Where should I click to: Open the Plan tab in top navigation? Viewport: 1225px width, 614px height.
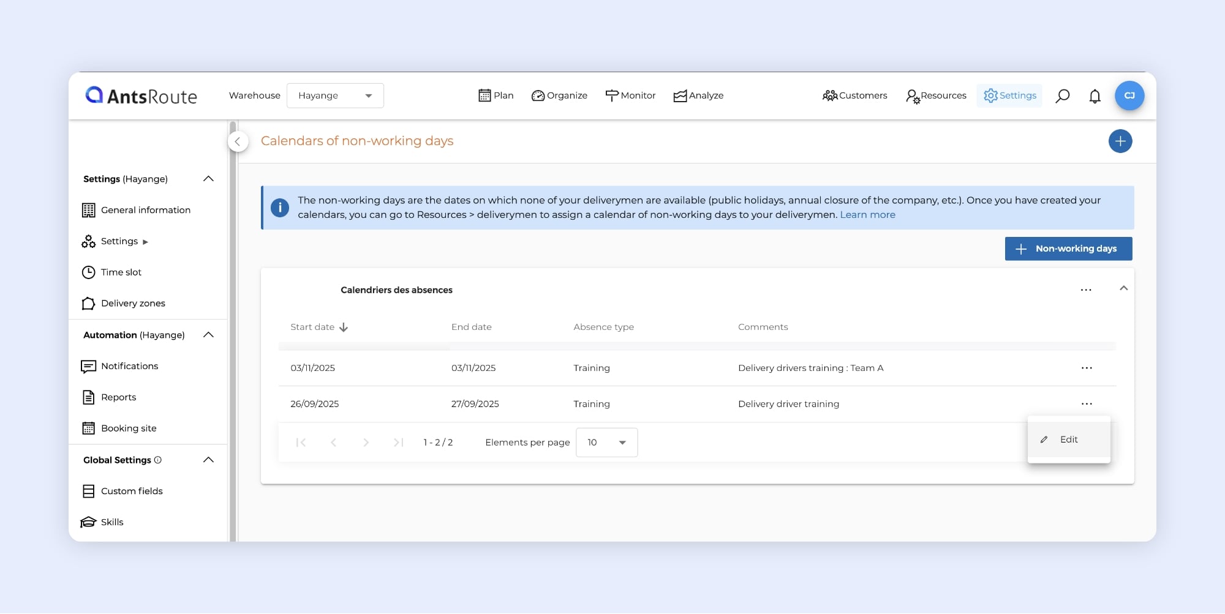pyautogui.click(x=496, y=95)
